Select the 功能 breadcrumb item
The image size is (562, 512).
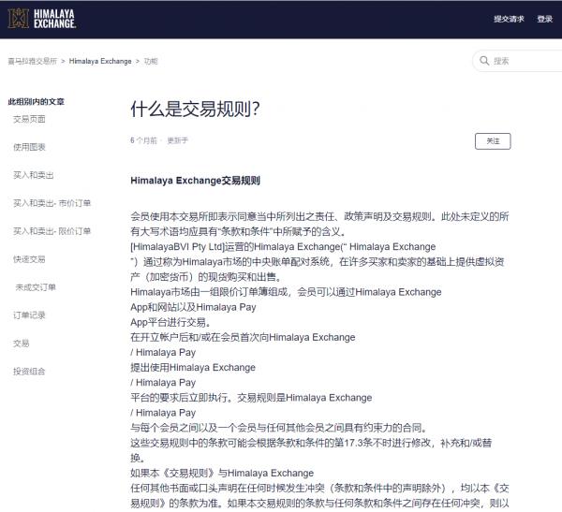click(x=151, y=61)
